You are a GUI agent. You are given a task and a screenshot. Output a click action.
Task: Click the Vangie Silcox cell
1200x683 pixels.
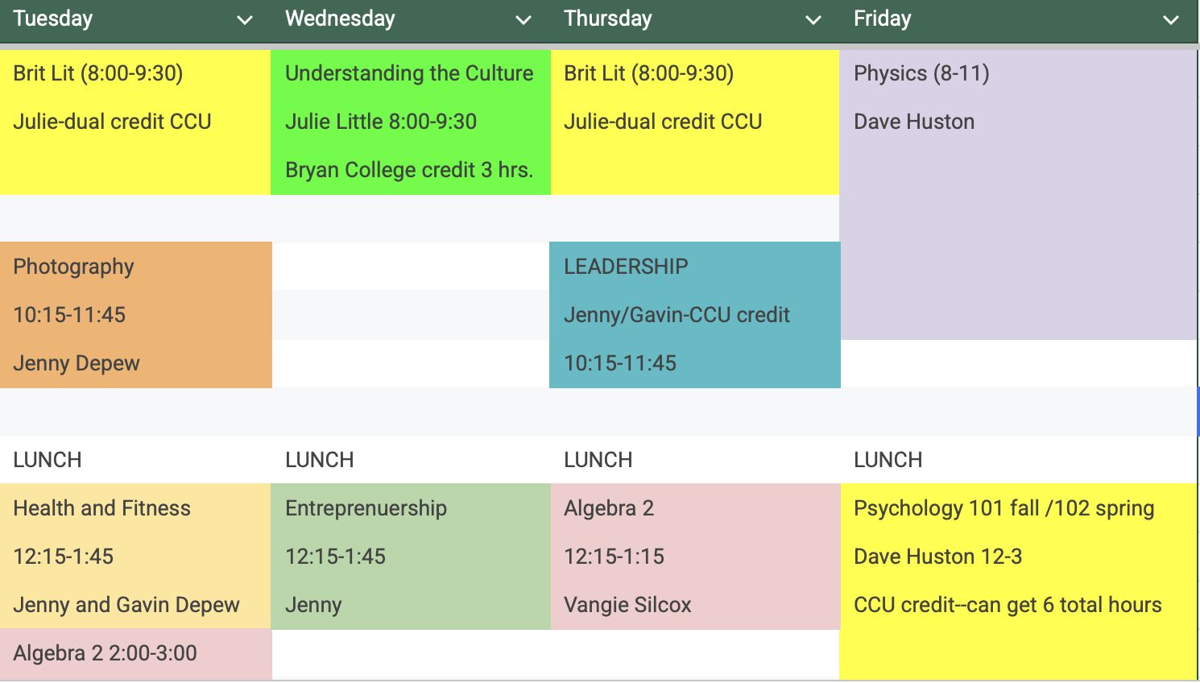click(x=695, y=605)
